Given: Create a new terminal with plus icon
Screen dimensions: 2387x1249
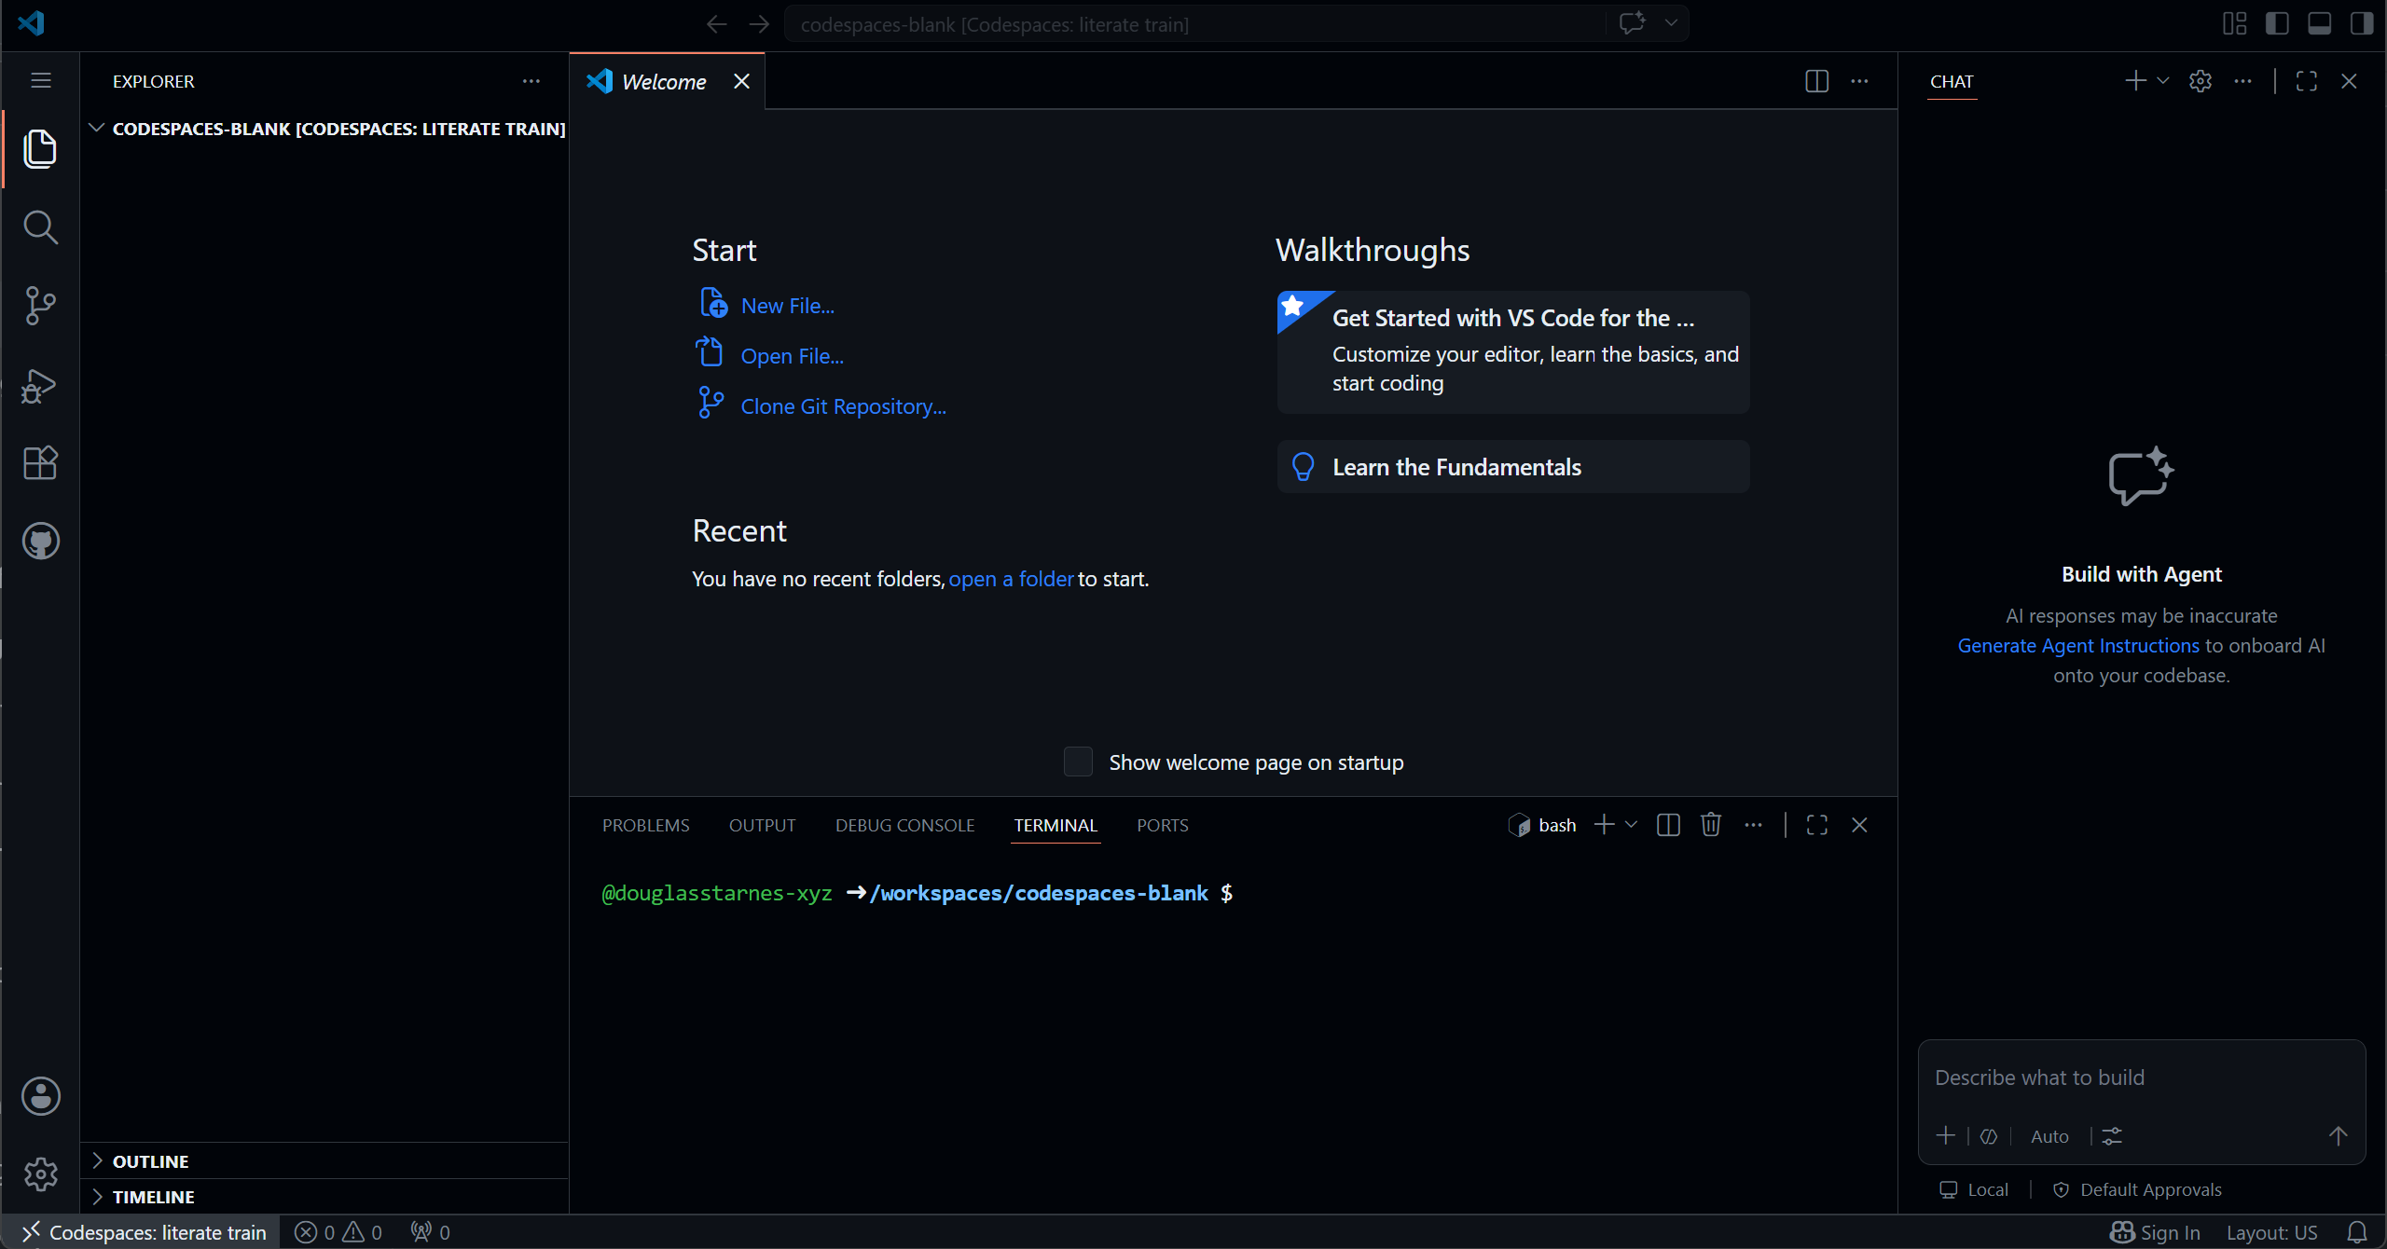Looking at the screenshot, I should pos(1604,825).
